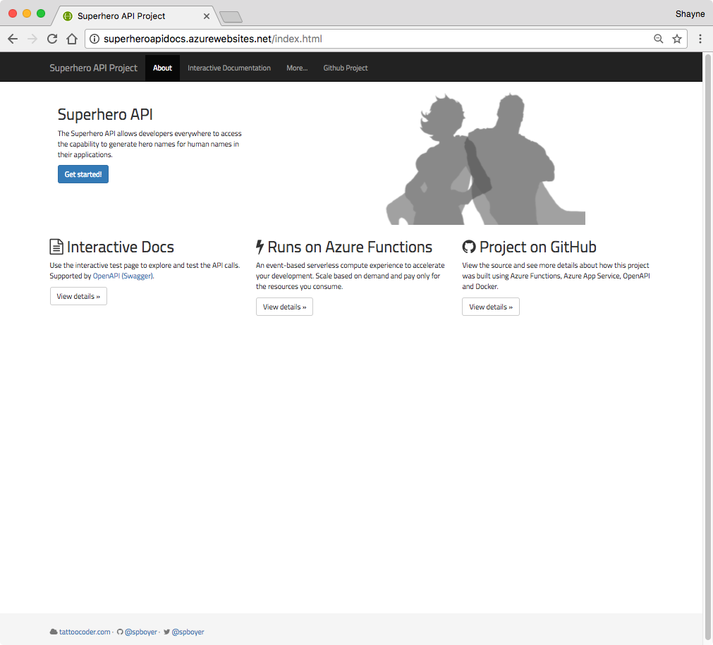
Task: Select the About nav item
Action: click(162, 68)
